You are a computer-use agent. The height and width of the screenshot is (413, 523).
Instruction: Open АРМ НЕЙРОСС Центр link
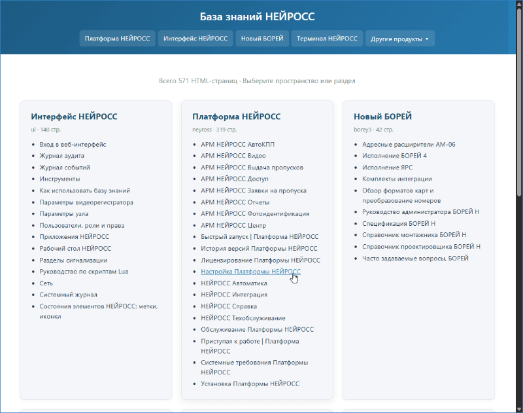[x=233, y=225]
